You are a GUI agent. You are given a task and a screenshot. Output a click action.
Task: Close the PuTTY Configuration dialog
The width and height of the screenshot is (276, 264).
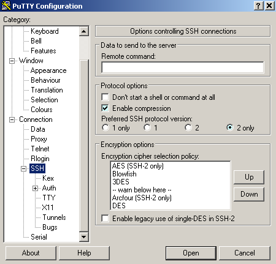point(269,6)
